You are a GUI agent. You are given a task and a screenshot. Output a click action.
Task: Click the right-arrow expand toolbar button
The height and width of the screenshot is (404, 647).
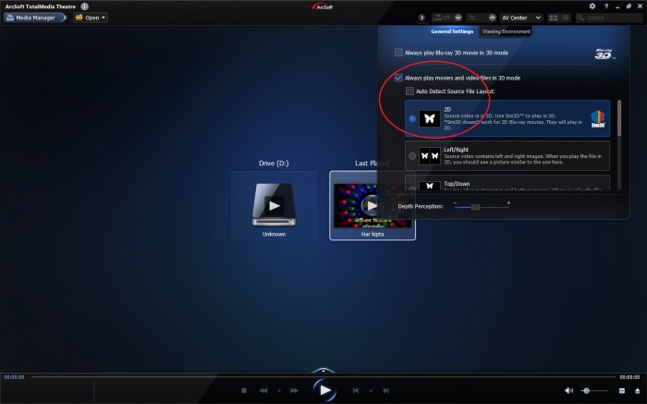(x=421, y=18)
